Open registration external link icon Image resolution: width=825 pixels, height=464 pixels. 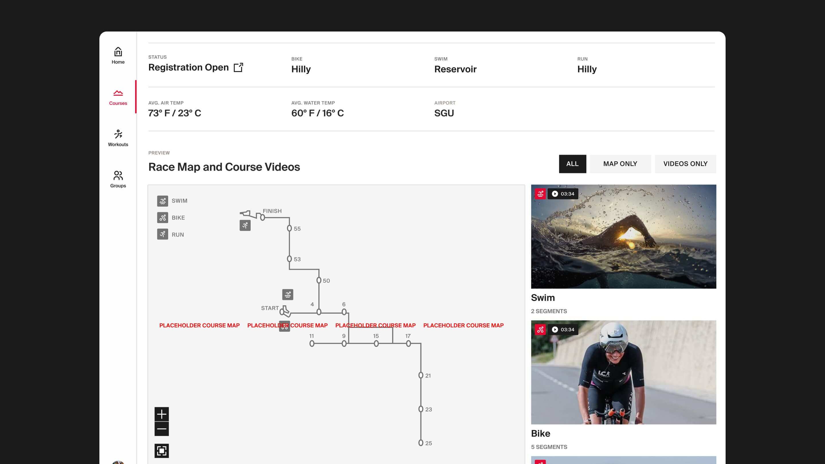pyautogui.click(x=238, y=67)
